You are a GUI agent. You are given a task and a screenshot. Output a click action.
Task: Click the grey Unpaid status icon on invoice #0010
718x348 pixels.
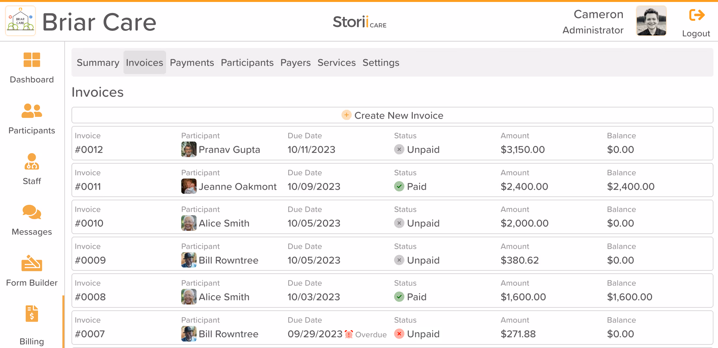coord(399,223)
